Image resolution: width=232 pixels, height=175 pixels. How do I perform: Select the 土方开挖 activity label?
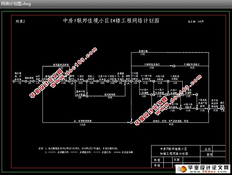click(38, 78)
